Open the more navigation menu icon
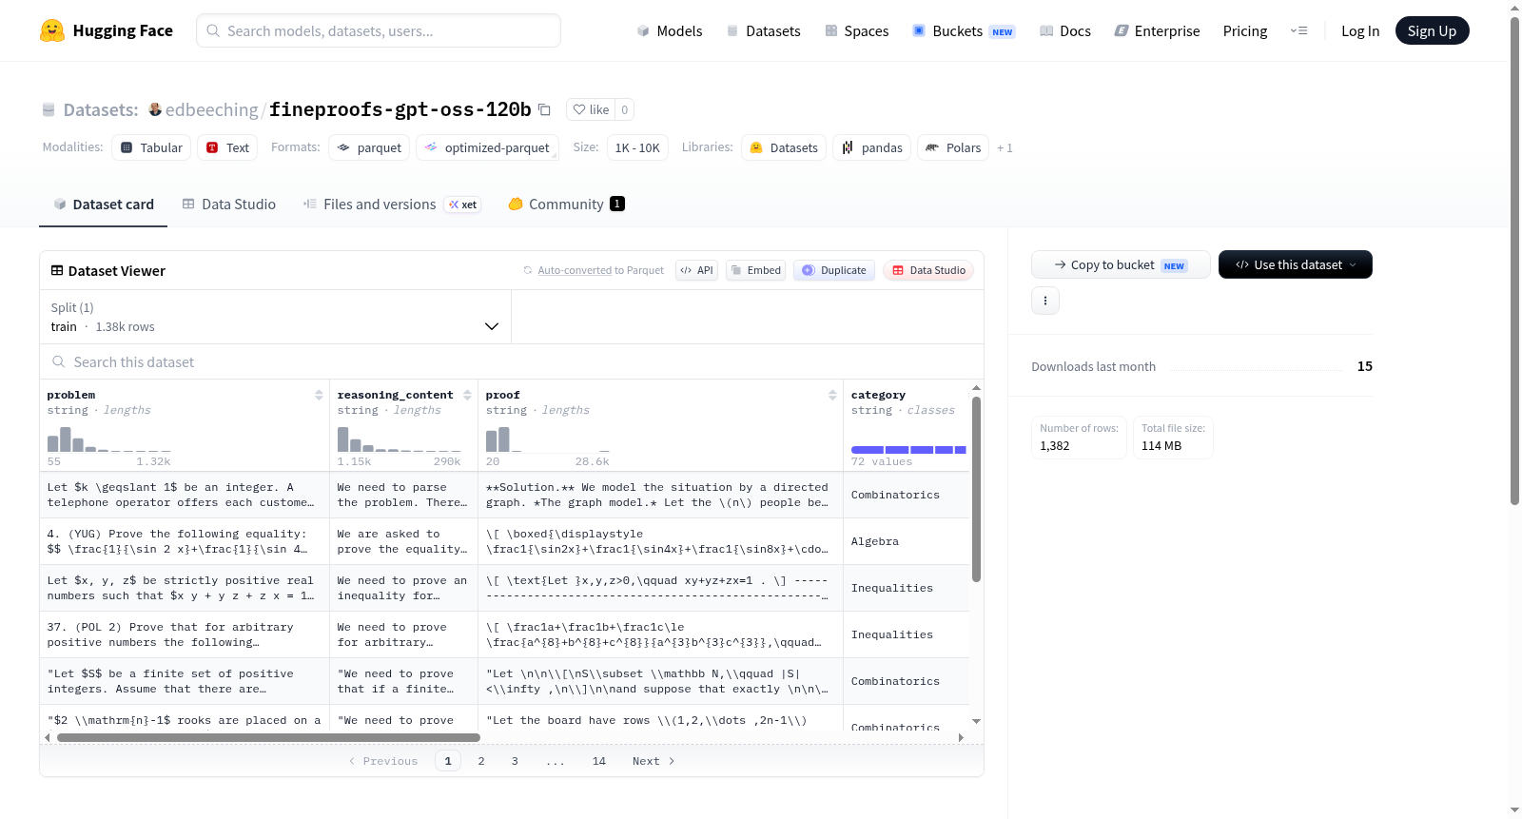 pyautogui.click(x=1298, y=30)
